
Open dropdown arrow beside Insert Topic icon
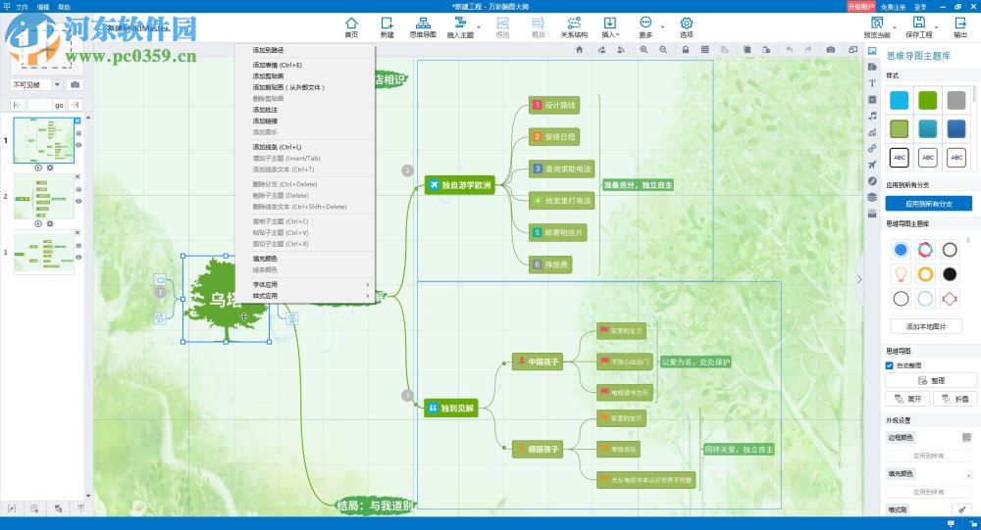(479, 27)
